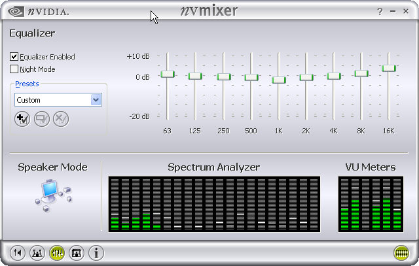Click the Speaker Mode computer icon
This screenshot has height=266, width=419.
pos(54,195)
